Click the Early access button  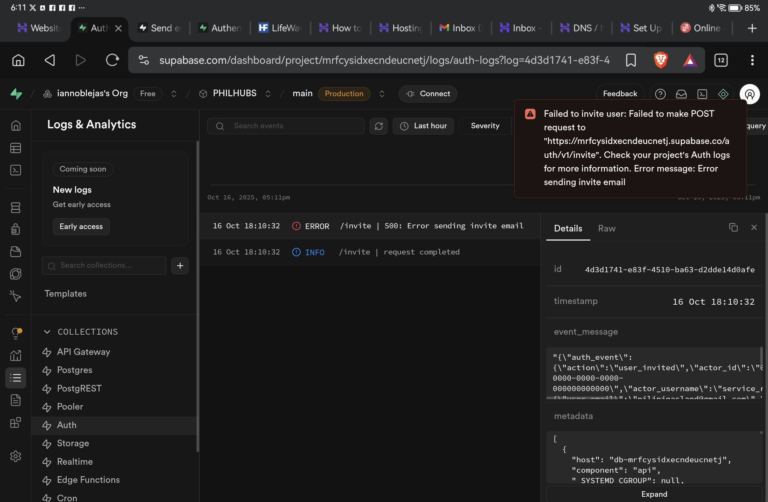[81, 227]
